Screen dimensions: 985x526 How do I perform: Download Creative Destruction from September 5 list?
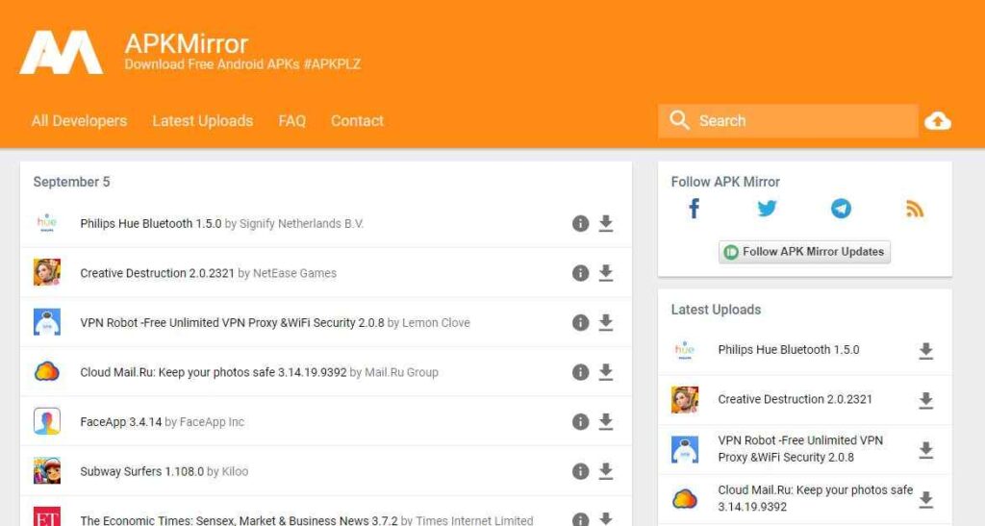click(x=606, y=273)
